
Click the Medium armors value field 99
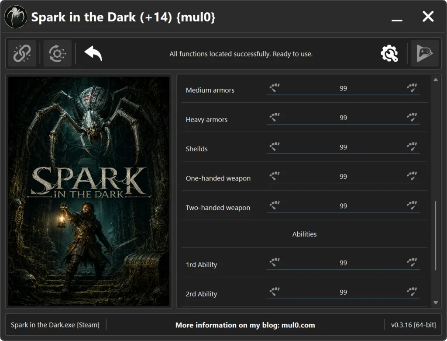(x=343, y=88)
